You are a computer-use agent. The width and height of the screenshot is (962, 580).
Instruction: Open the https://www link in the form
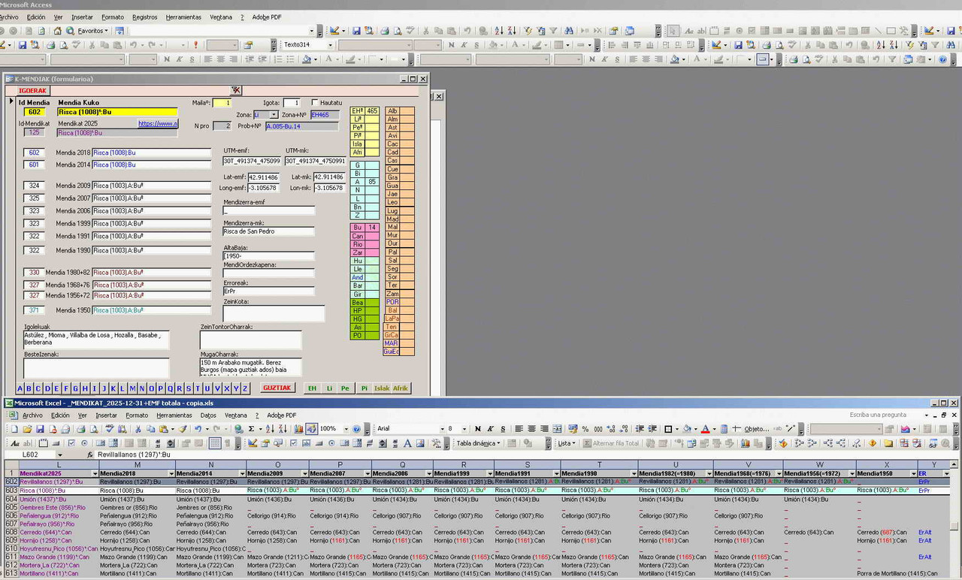pos(158,124)
